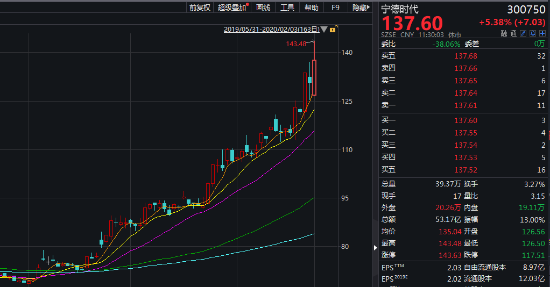Click the 量比 value 3.15
Viewport: 550px width, 287px height.
point(538,196)
